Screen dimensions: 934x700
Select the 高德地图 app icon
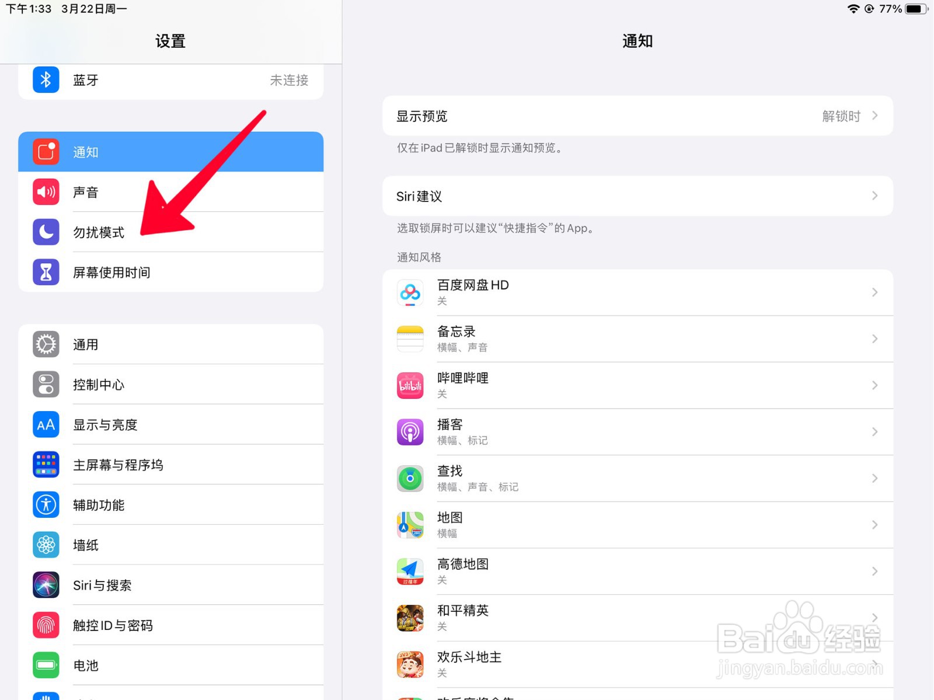tap(410, 572)
